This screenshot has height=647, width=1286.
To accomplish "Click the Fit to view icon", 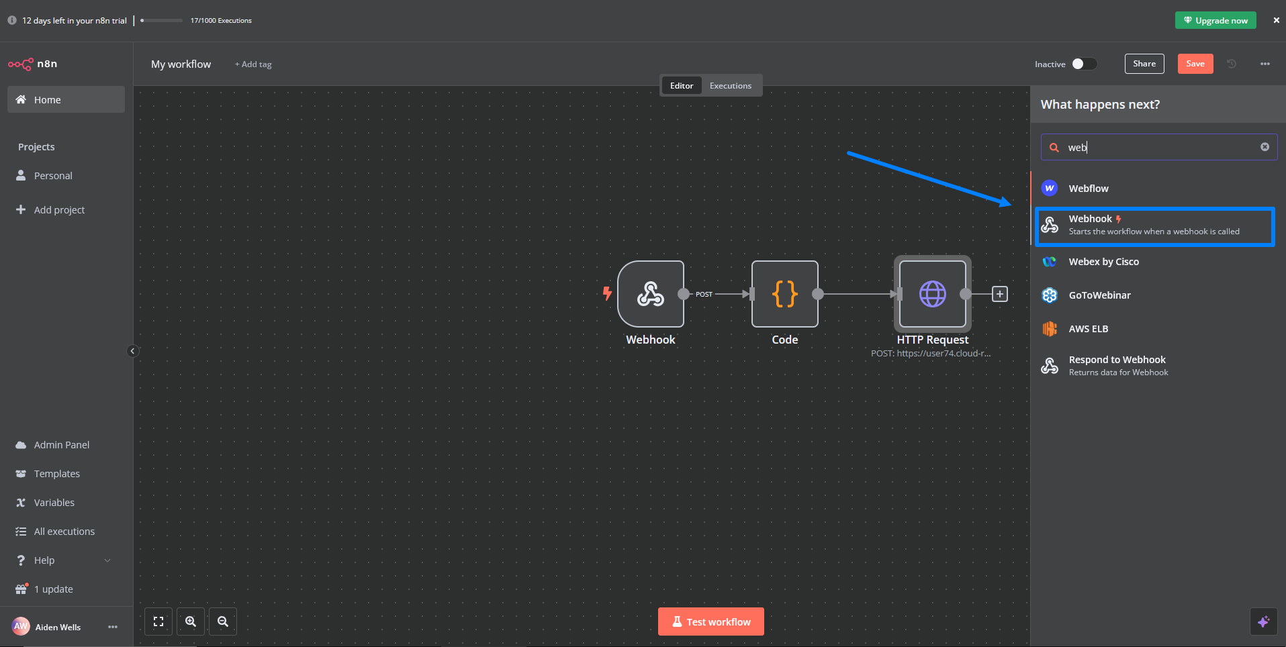I will pyautogui.click(x=158, y=621).
